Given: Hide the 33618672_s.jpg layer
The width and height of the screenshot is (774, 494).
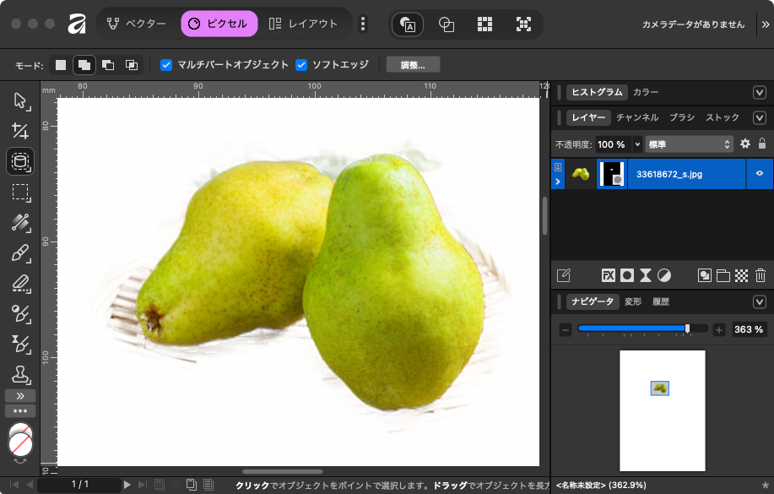Looking at the screenshot, I should [760, 173].
